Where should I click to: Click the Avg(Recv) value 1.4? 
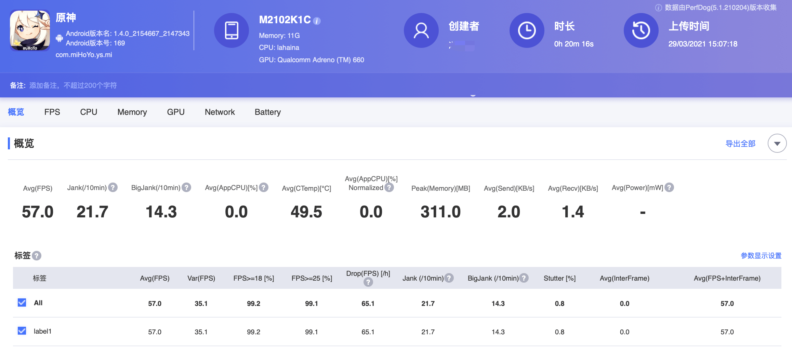pos(573,212)
